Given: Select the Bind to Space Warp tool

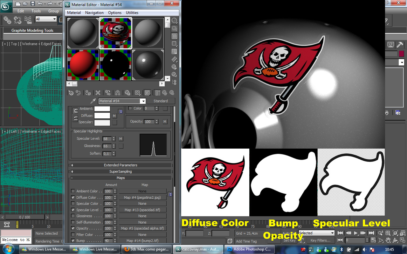Looking at the screenshot, I should coord(28,20).
